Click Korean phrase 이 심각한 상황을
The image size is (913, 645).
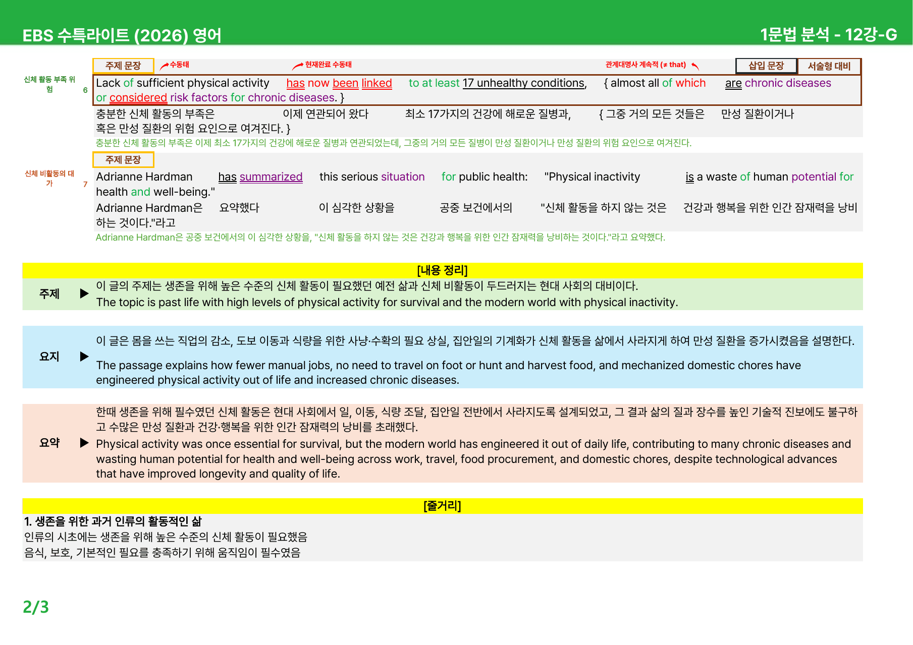click(357, 208)
